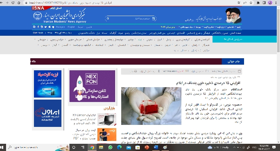Open the browser extensions puzzle icon
The height and width of the screenshot is (151, 280).
(258, 3)
